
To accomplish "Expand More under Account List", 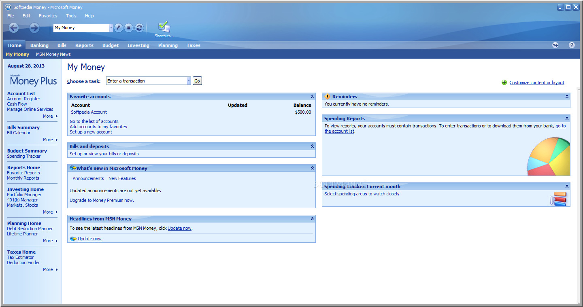I will pyautogui.click(x=50, y=116).
